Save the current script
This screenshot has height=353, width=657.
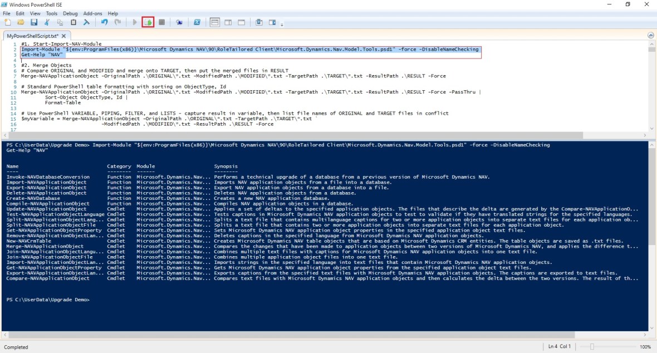click(35, 22)
